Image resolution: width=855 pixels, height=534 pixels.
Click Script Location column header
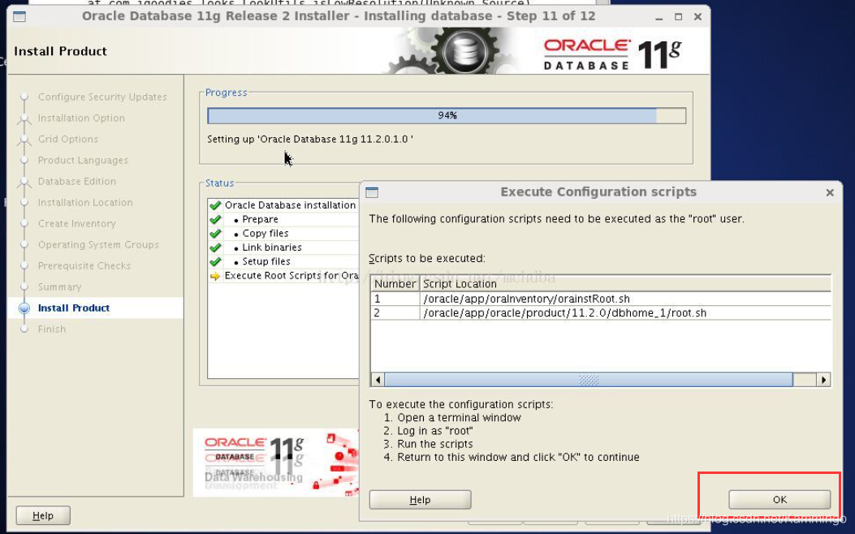pos(625,284)
